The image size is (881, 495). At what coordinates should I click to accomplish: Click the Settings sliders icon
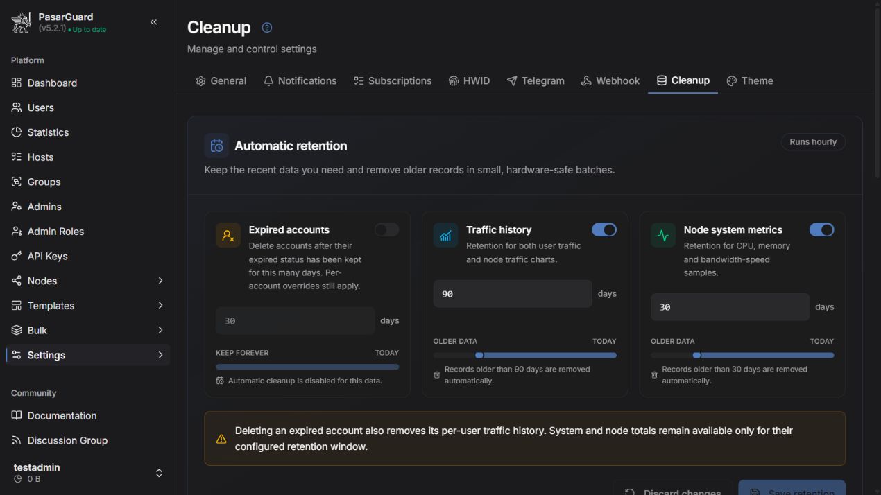(17, 355)
